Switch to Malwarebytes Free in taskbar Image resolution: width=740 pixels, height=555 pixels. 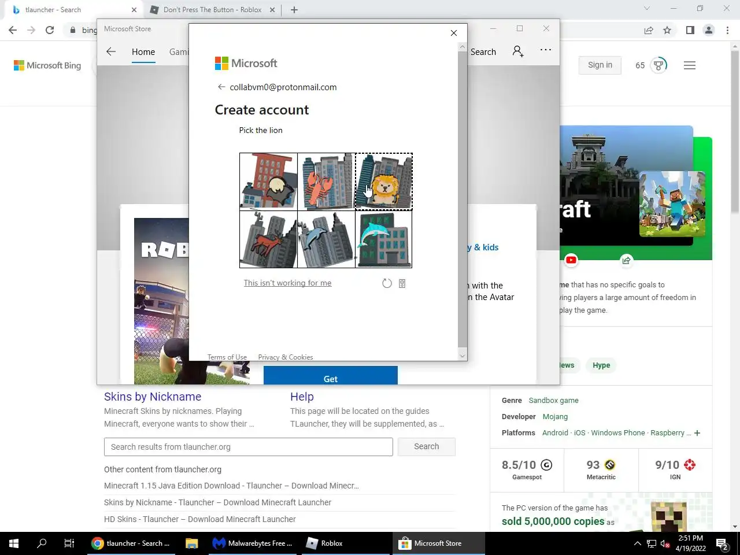tap(253, 543)
